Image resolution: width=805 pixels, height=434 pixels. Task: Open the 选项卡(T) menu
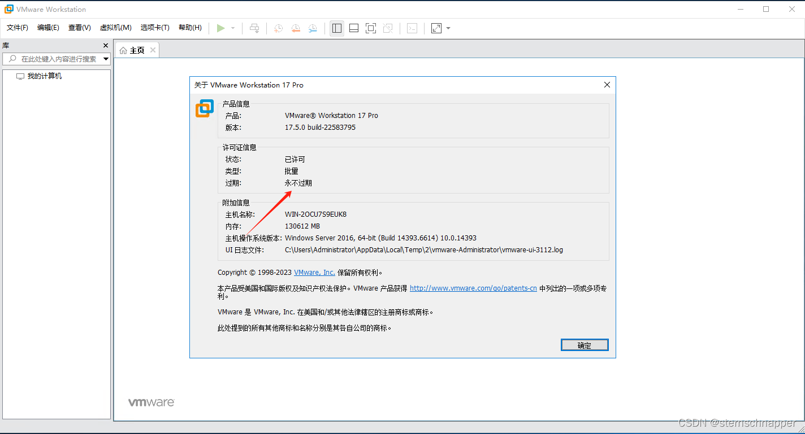[x=155, y=28]
